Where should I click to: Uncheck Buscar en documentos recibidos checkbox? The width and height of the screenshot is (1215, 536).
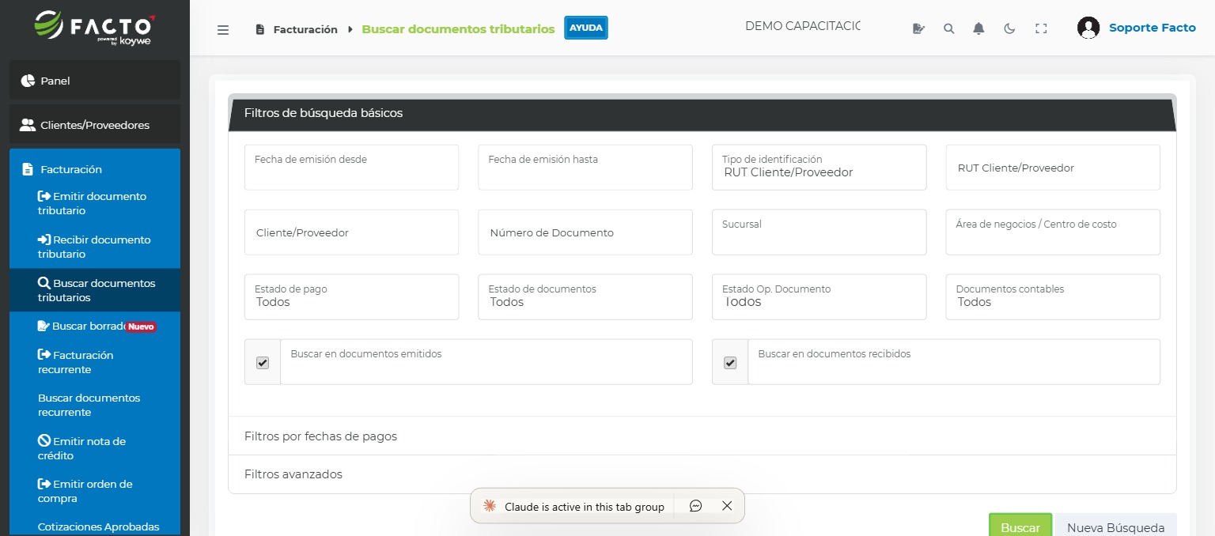[x=730, y=363]
